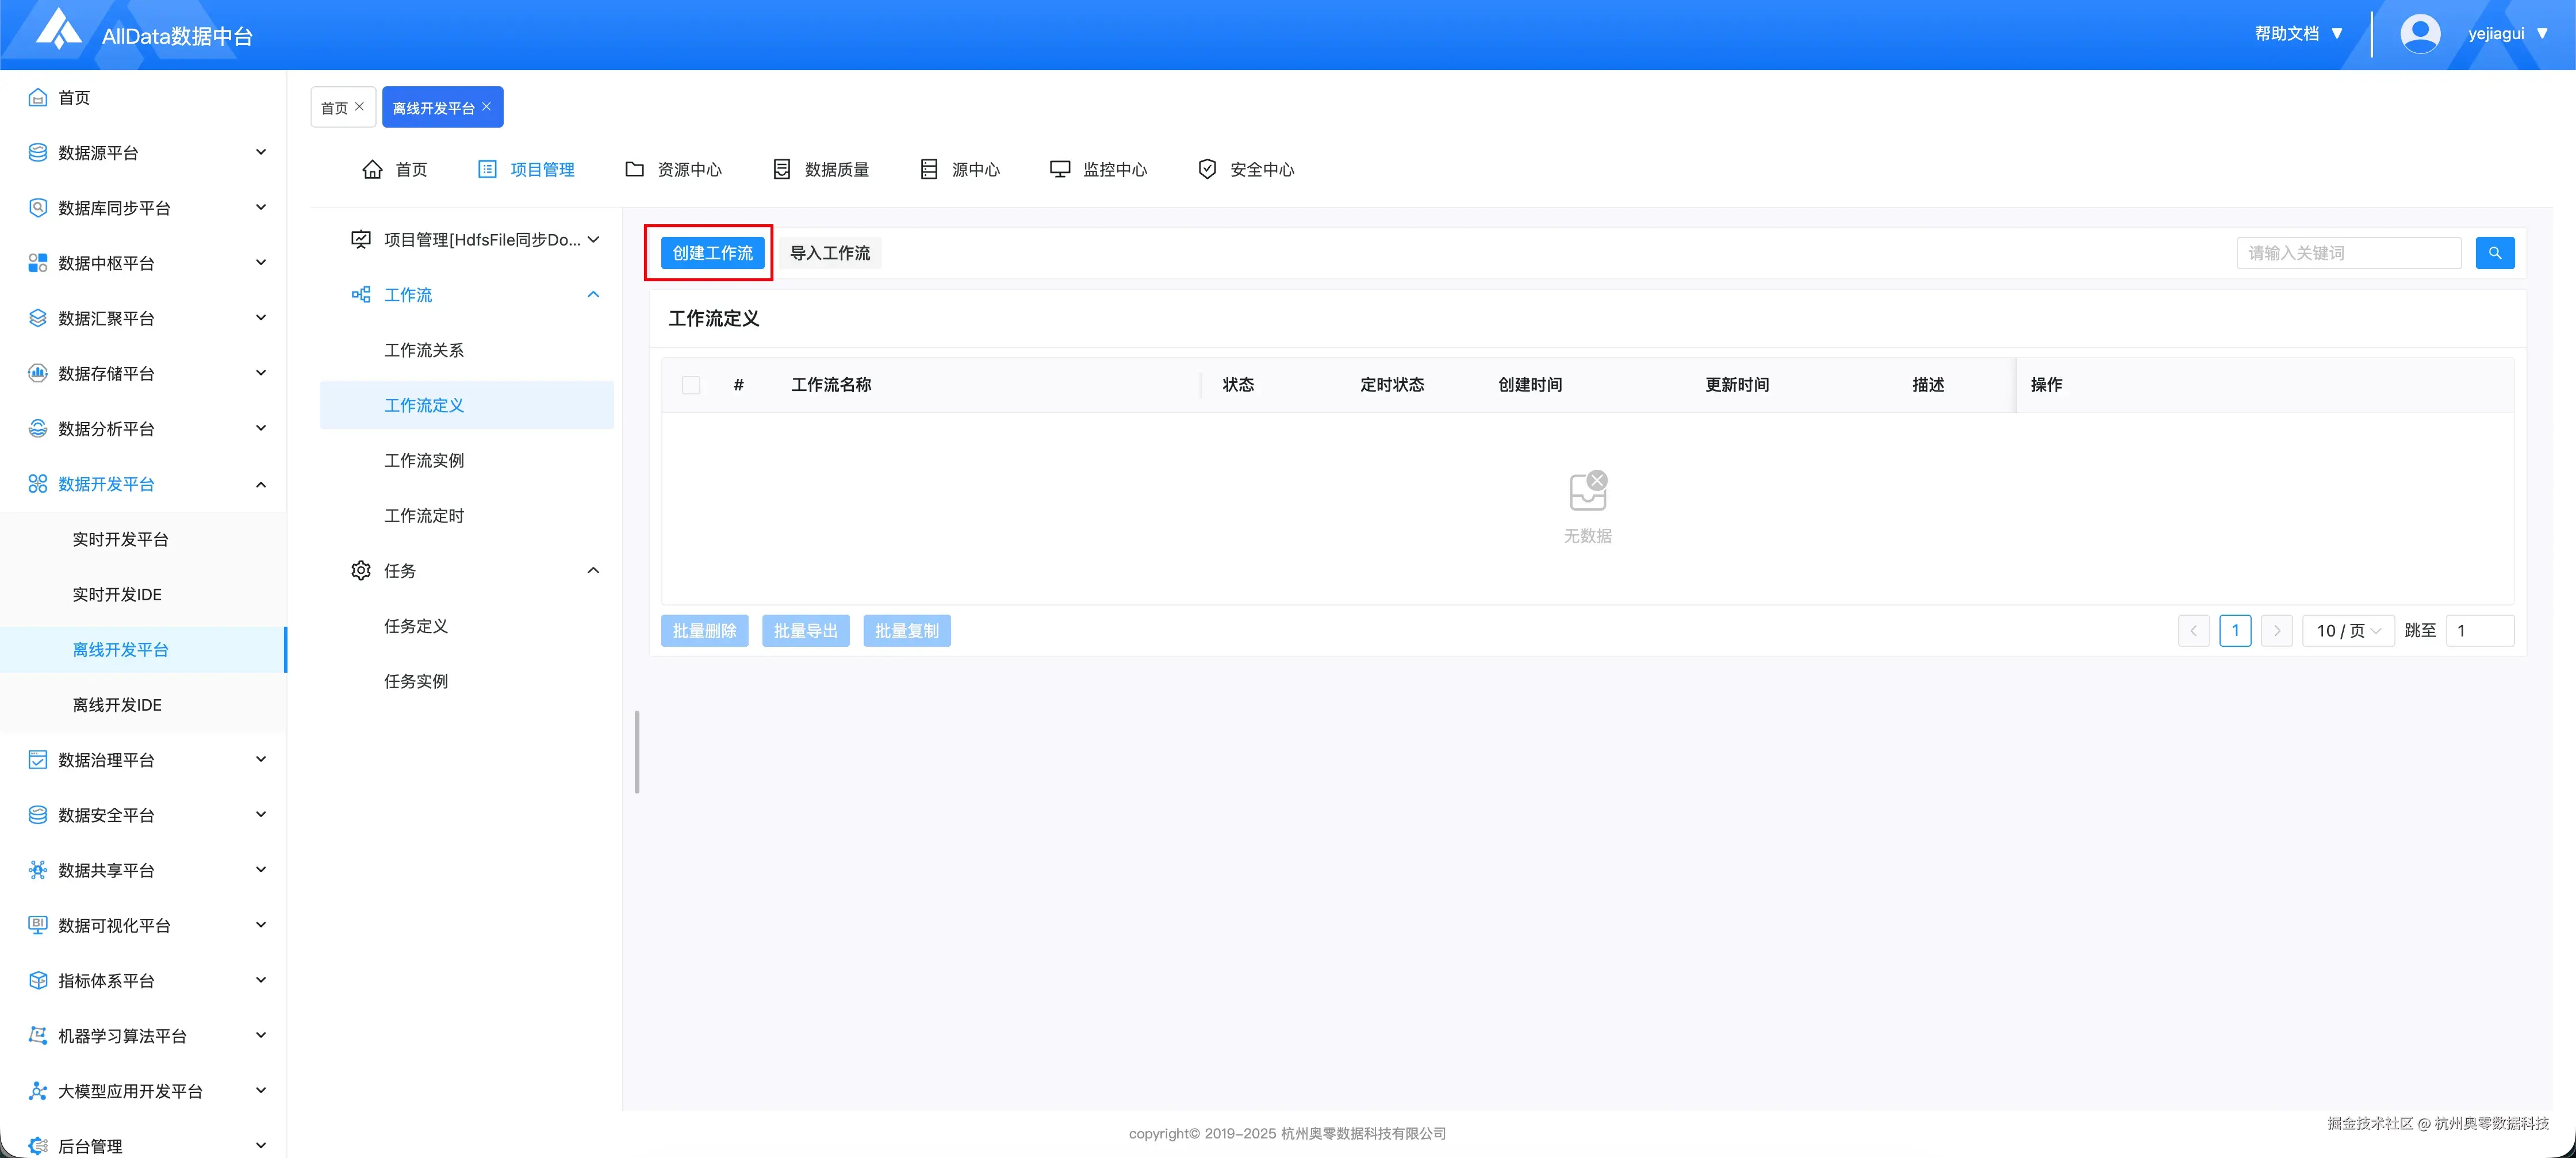The image size is (2576, 1158).
Task: Click the 导入工作流 button
Action: [x=830, y=253]
